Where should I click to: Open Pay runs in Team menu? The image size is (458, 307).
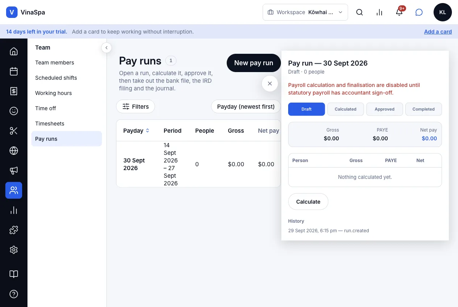pos(66,139)
